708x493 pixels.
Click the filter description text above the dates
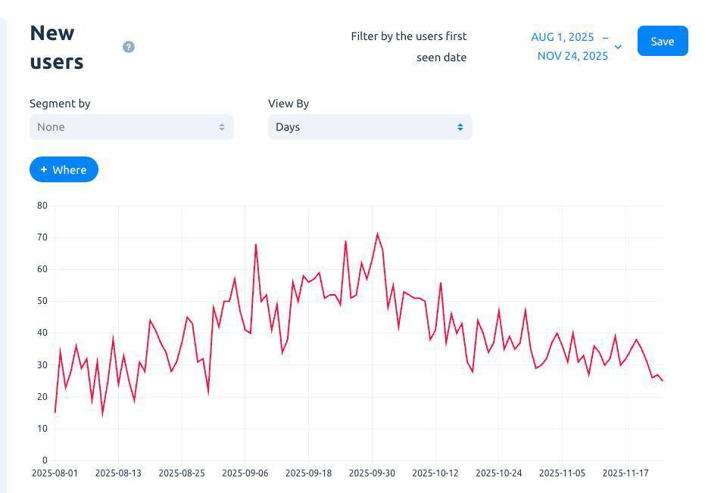point(409,46)
